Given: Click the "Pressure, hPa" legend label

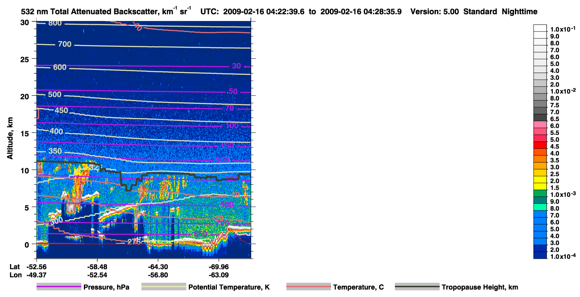Looking at the screenshot, I should tap(106, 287).
